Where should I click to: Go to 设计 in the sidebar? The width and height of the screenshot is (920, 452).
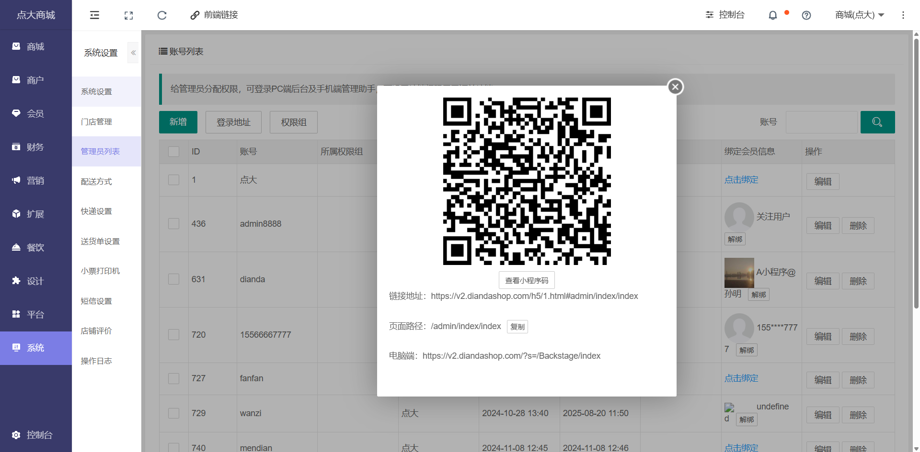36,281
